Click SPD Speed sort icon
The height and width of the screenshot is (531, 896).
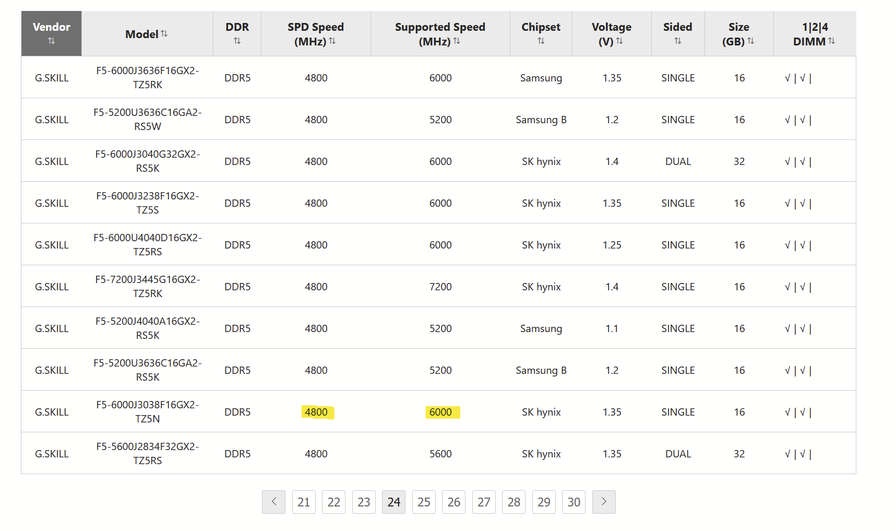pyautogui.click(x=332, y=41)
